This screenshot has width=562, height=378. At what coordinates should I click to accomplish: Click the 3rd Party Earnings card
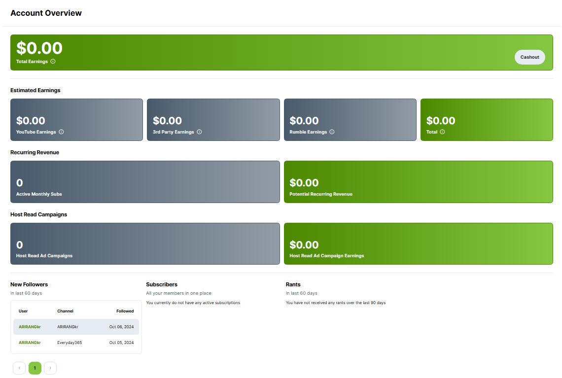(x=213, y=120)
